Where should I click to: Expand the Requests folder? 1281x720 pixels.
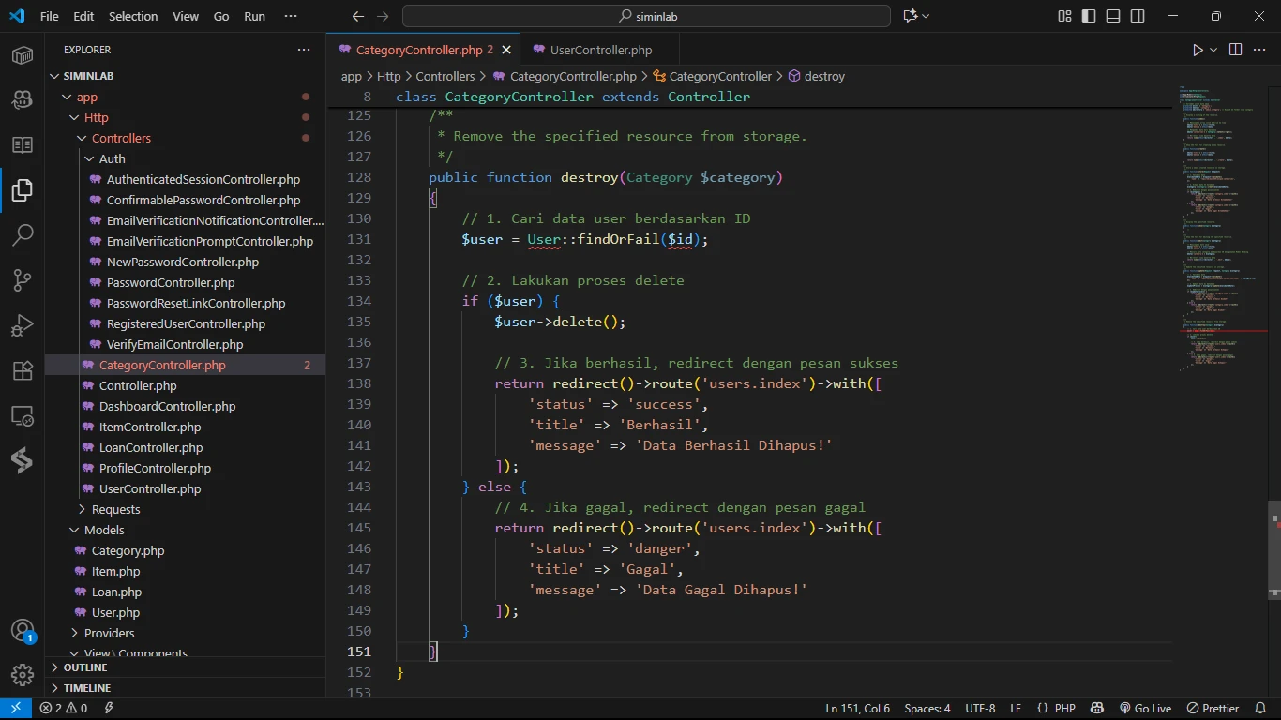115,509
